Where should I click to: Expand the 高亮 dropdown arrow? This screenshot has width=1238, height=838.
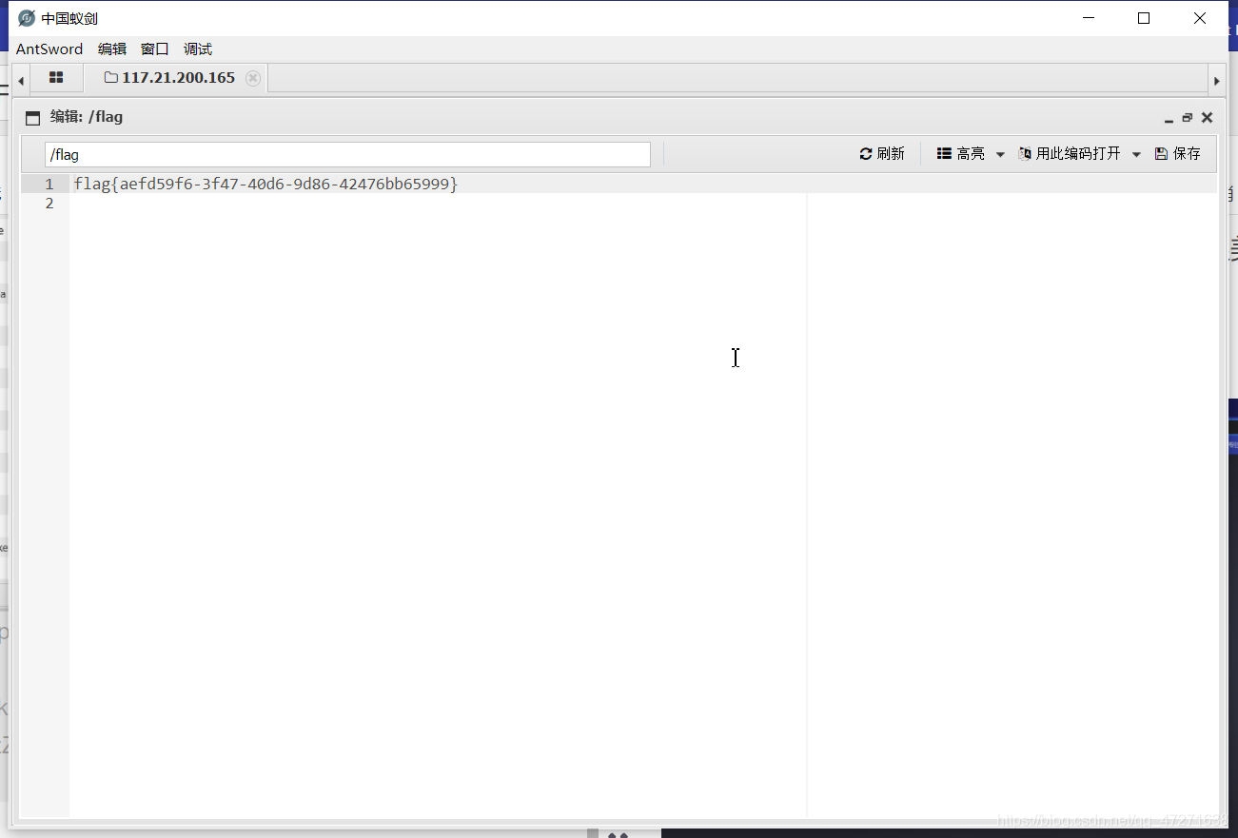pyautogui.click(x=1000, y=154)
